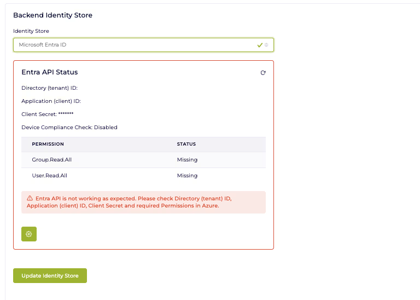420x300 pixels.
Task: Click Missing status for User.Read.All
Action: (187, 176)
